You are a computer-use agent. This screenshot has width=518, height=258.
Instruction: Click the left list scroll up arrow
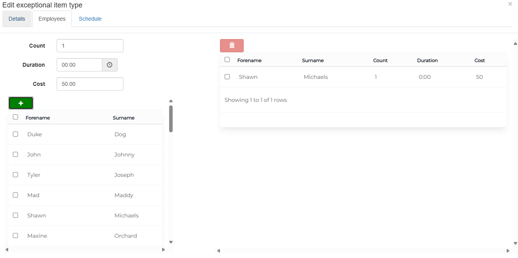click(x=171, y=101)
